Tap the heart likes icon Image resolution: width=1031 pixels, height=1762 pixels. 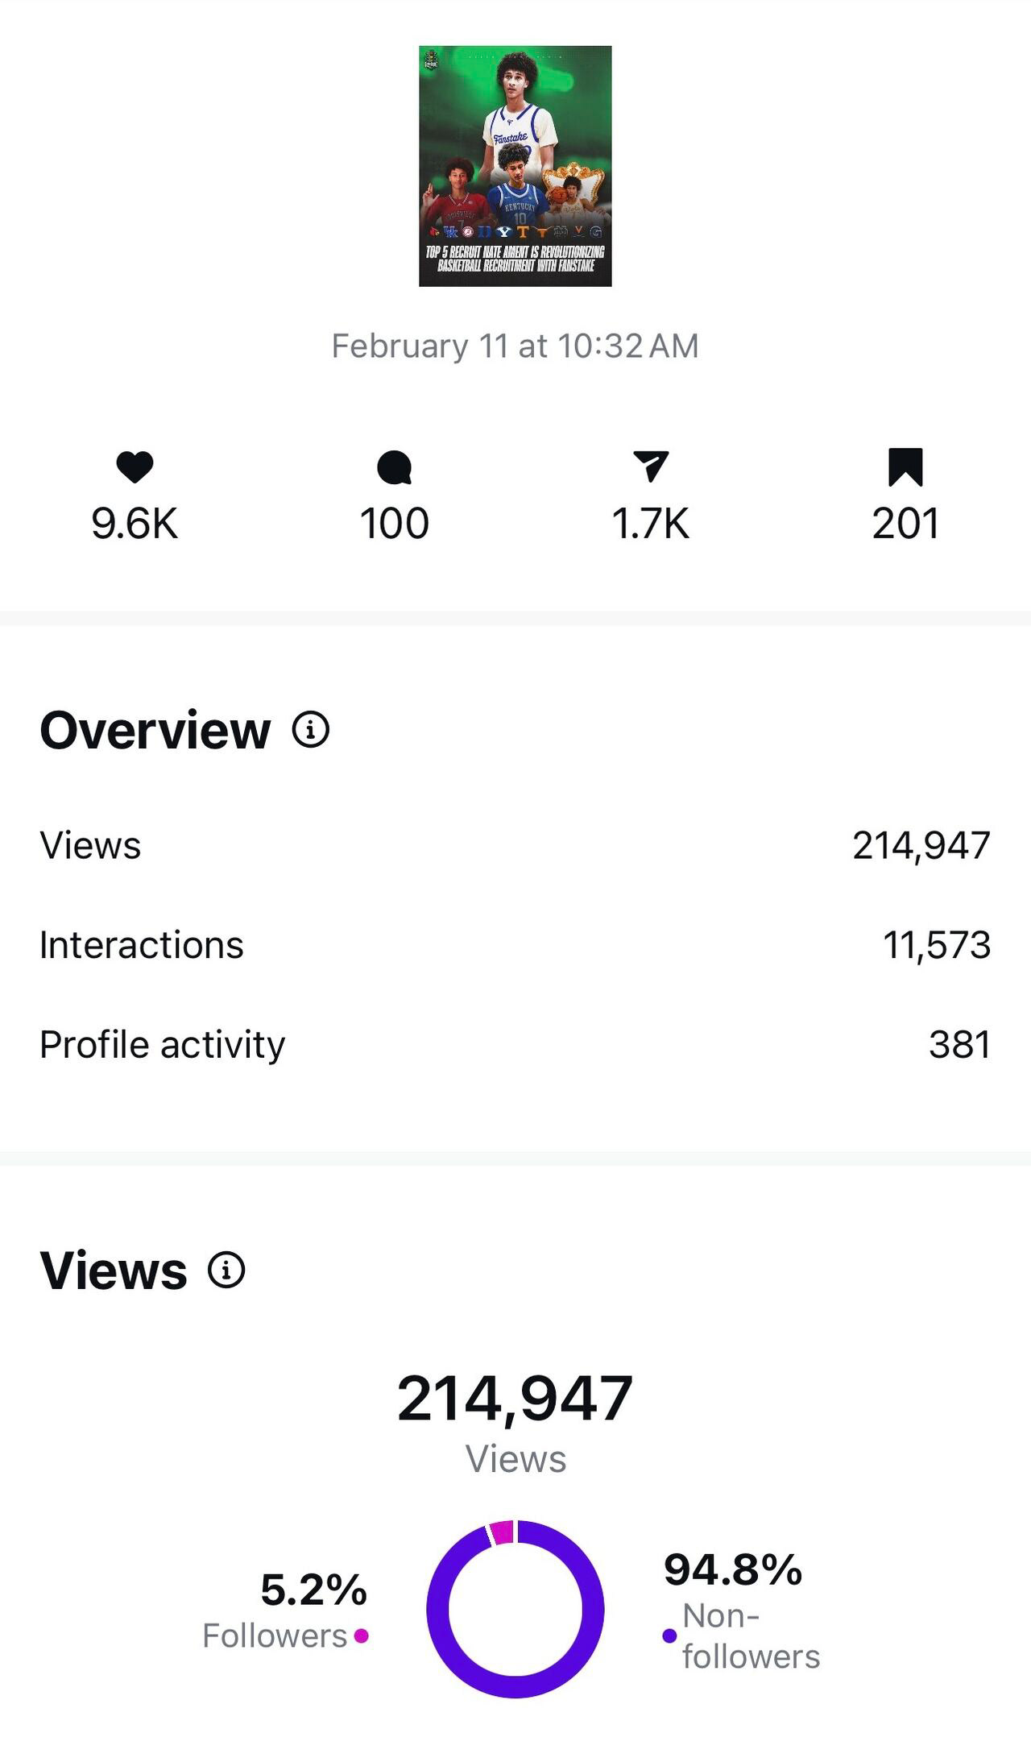click(135, 466)
